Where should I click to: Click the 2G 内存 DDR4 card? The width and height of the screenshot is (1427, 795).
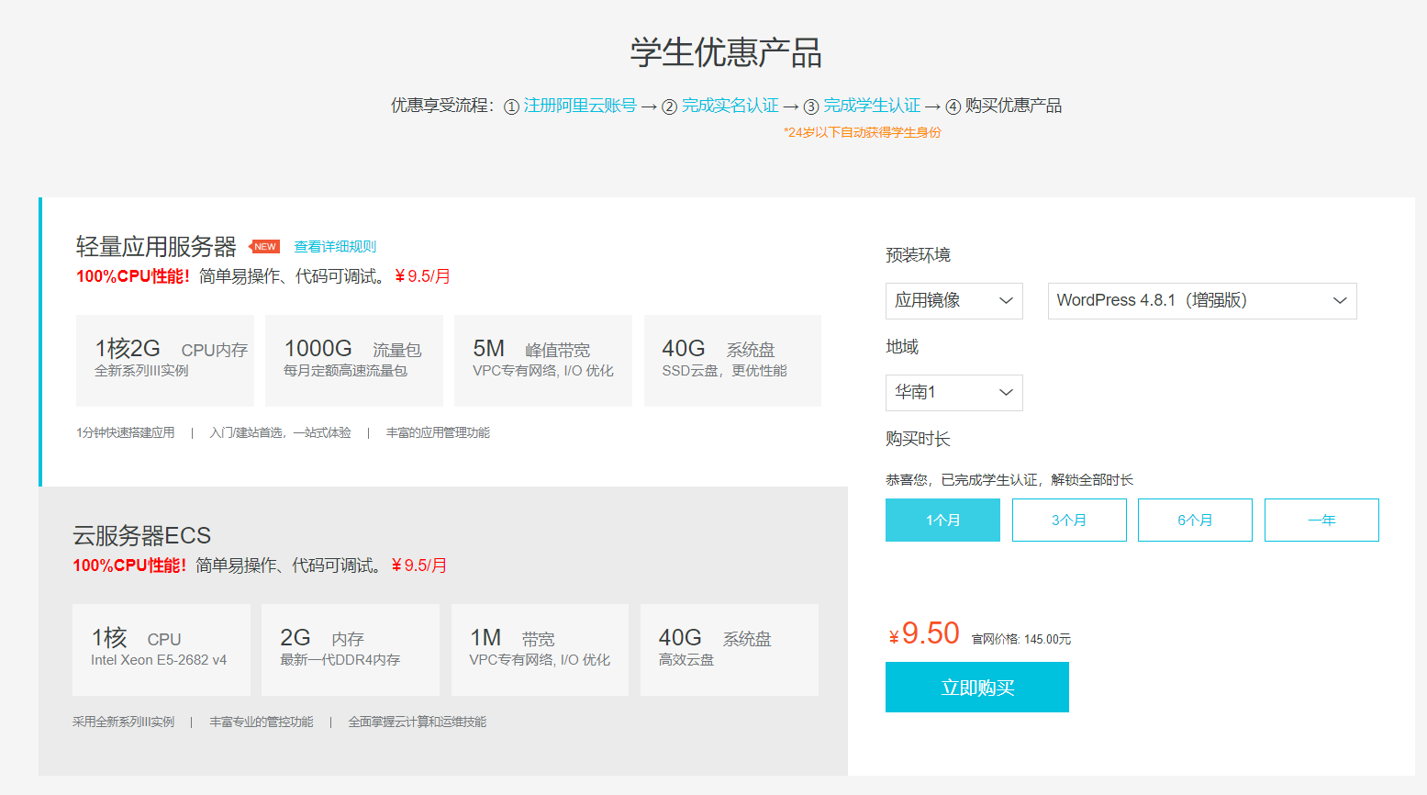(351, 650)
